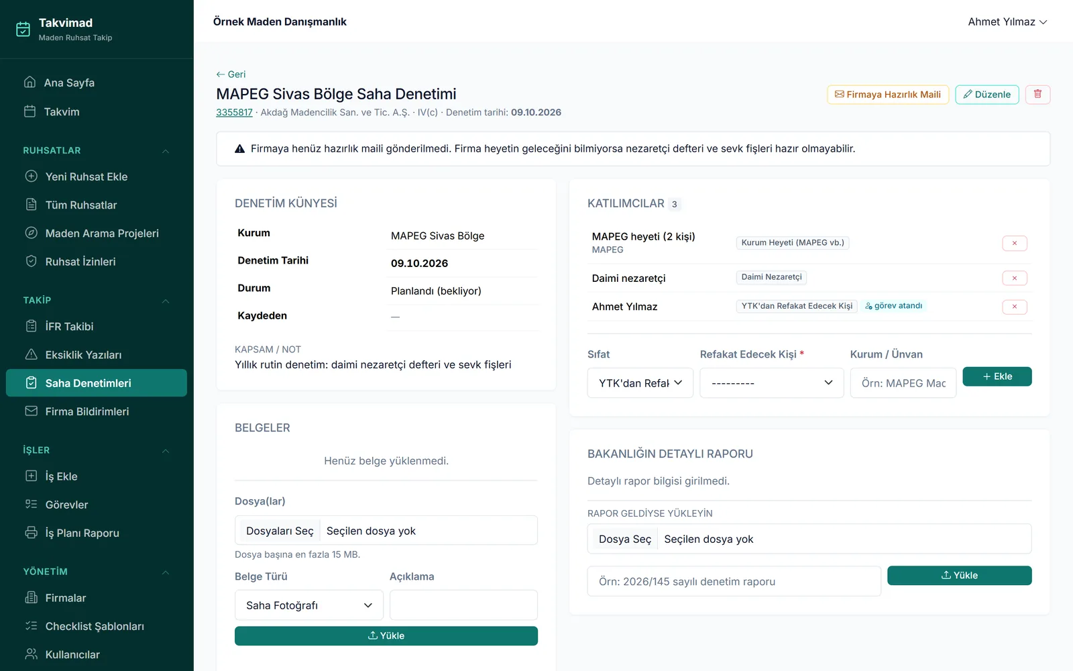Click Dosya Seç in report upload
The width and height of the screenshot is (1073, 671).
625,539
